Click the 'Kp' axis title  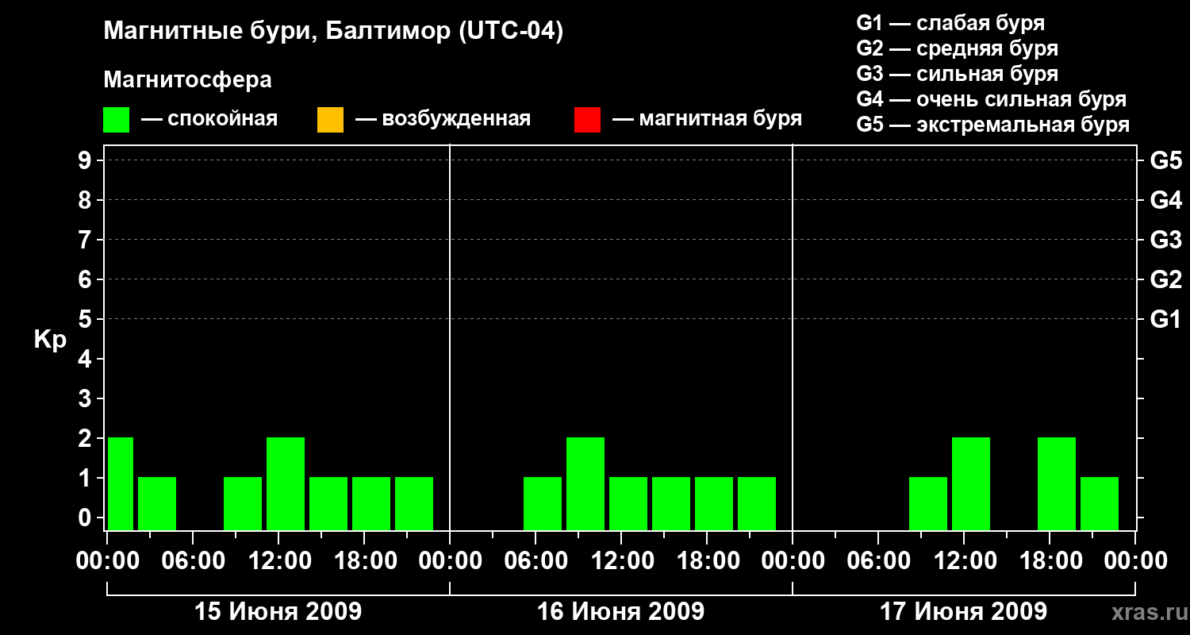click(x=50, y=341)
